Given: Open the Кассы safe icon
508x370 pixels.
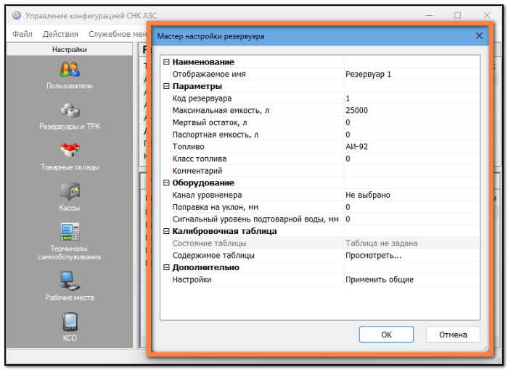Looking at the screenshot, I should pyautogui.click(x=70, y=191).
